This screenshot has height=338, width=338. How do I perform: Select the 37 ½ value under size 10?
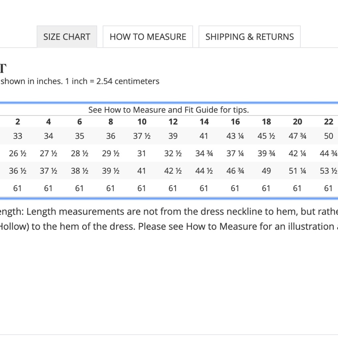[142, 136]
